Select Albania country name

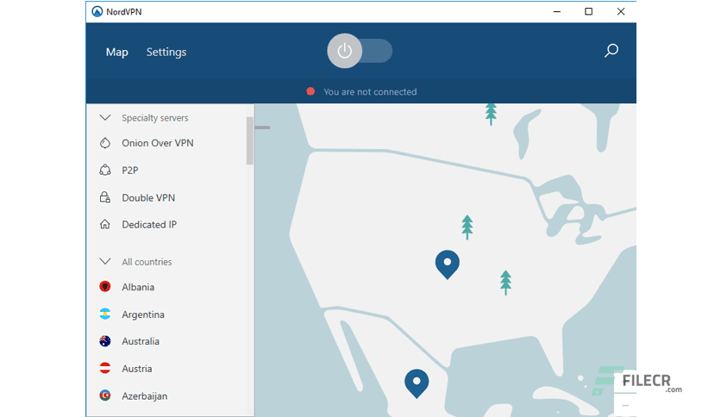pyautogui.click(x=138, y=287)
